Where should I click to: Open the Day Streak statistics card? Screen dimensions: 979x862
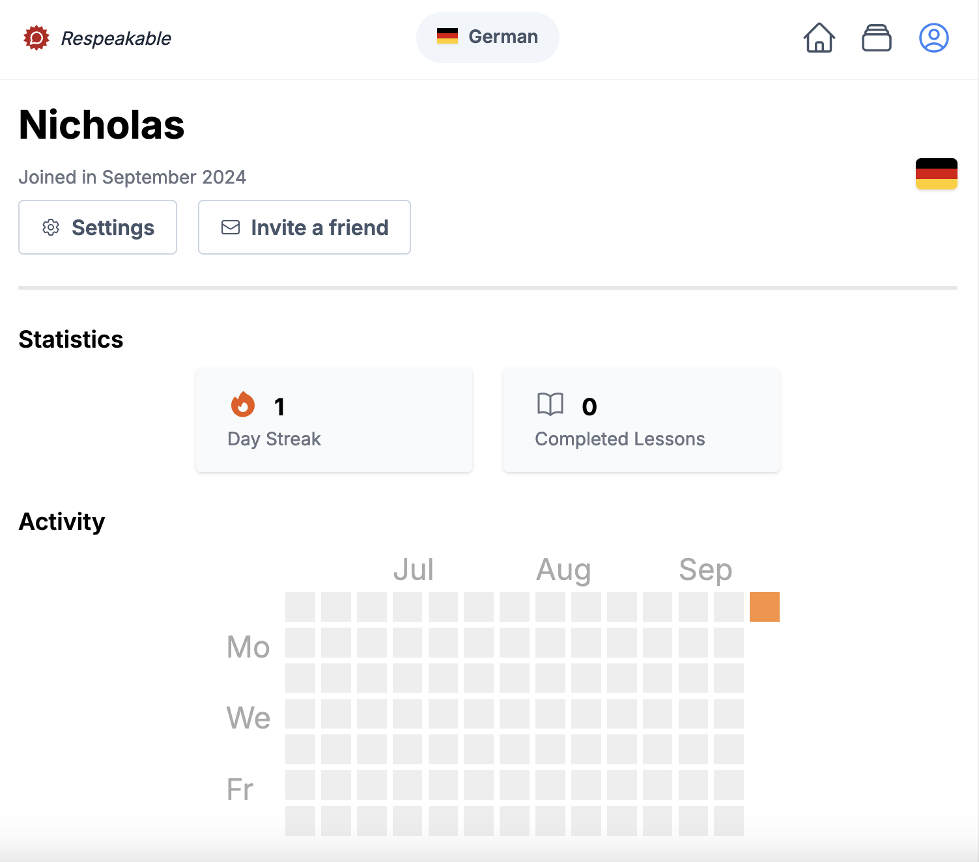point(333,420)
